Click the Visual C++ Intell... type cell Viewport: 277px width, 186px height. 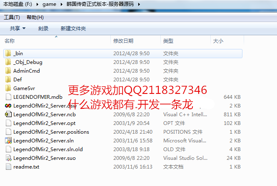point(185,114)
